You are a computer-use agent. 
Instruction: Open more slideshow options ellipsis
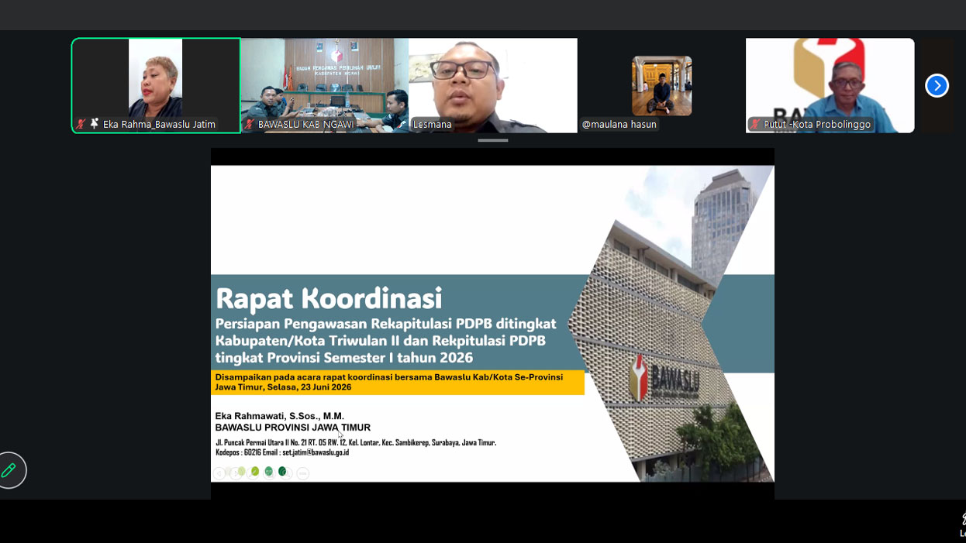303,473
